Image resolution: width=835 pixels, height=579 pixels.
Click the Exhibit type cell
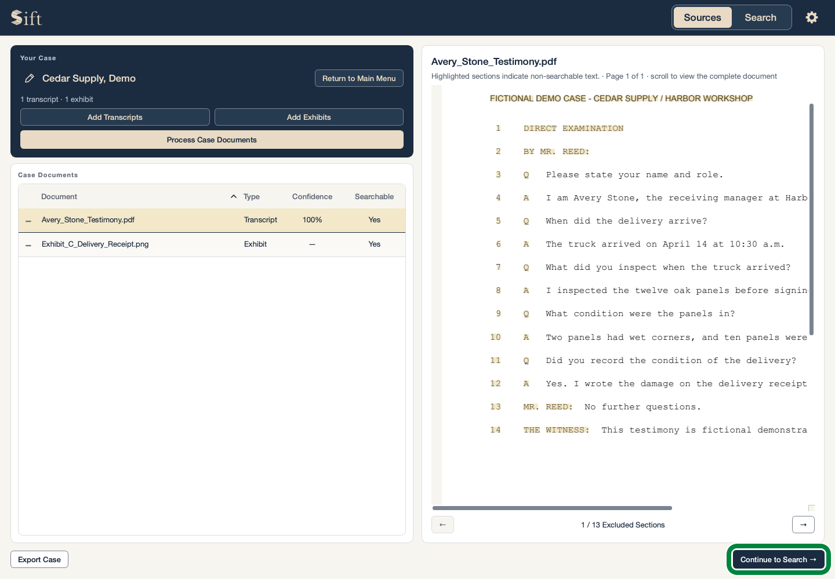coord(255,244)
